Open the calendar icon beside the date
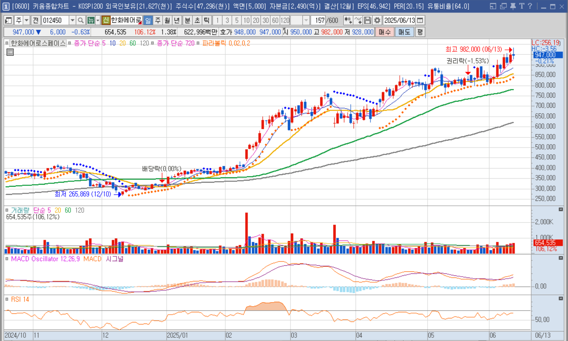 (420, 20)
